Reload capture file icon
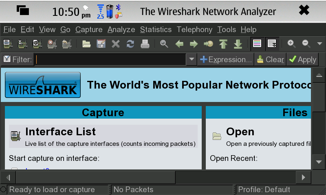This screenshot has height=195, width=326. coord(130,44)
